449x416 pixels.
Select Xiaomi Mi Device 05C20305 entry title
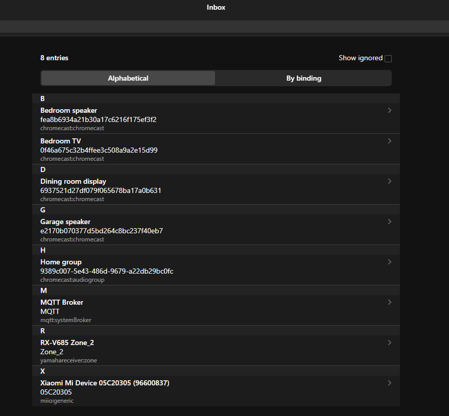[x=105, y=383]
